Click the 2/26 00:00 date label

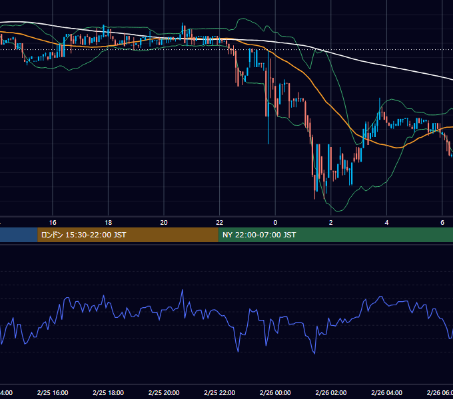pos(275,392)
